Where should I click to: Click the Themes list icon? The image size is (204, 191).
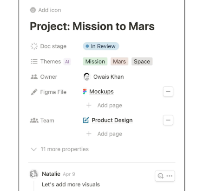click(x=34, y=62)
